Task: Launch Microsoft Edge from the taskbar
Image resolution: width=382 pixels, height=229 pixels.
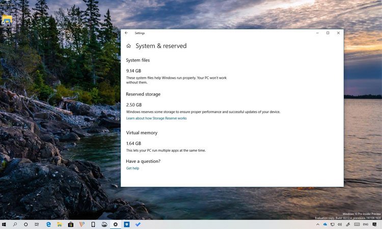Action: 49,224
